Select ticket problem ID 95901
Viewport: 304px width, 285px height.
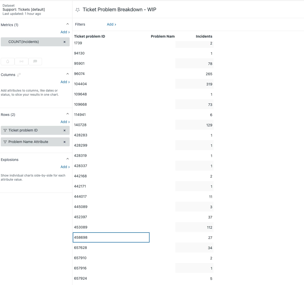[79, 63]
